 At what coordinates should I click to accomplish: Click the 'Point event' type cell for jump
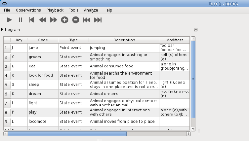[73, 48]
